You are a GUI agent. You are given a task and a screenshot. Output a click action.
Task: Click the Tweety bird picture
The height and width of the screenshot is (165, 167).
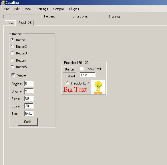[x=98, y=87]
